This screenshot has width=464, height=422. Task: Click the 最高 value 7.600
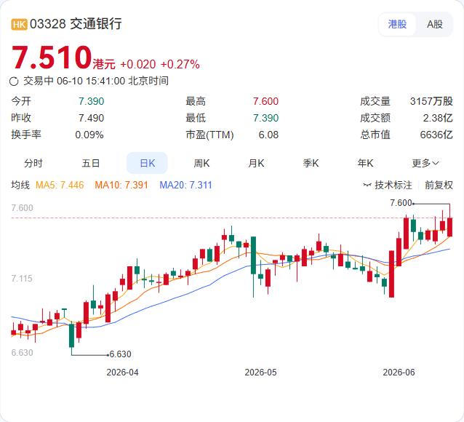coord(265,101)
